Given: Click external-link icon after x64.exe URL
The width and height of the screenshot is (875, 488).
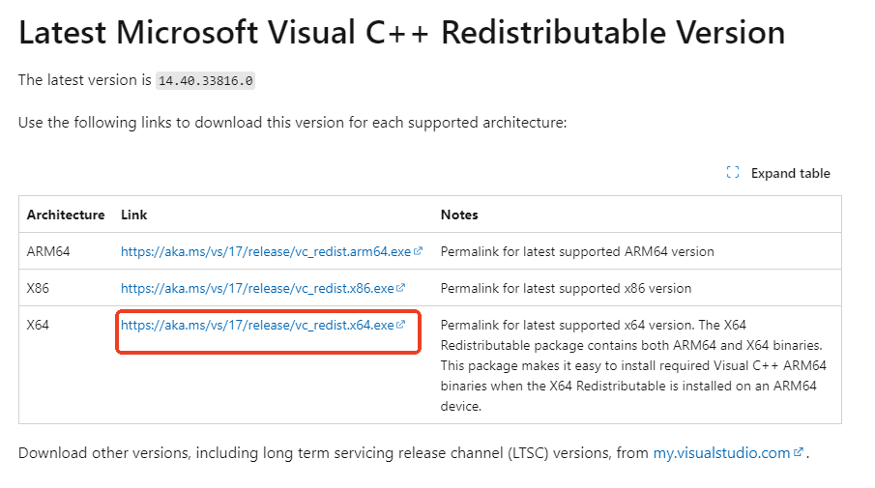Looking at the screenshot, I should 400,325.
